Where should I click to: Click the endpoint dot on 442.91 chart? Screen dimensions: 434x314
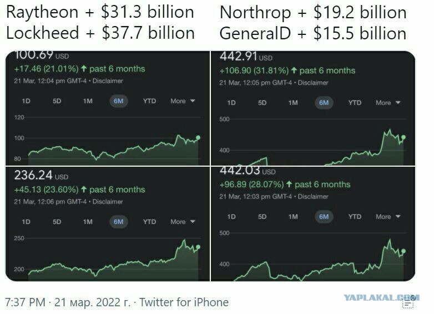[403, 137]
